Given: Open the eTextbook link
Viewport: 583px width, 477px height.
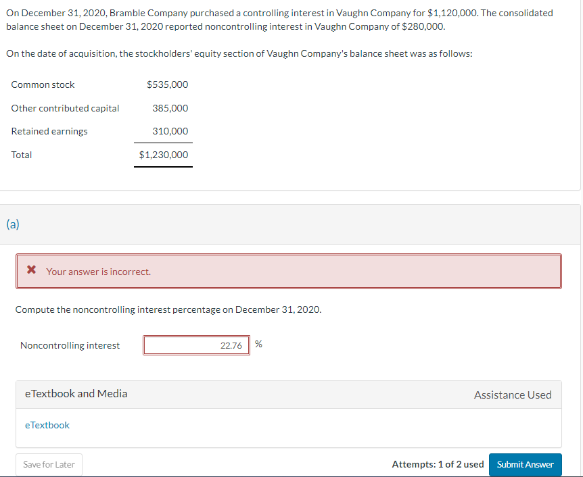Looking at the screenshot, I should coord(47,425).
